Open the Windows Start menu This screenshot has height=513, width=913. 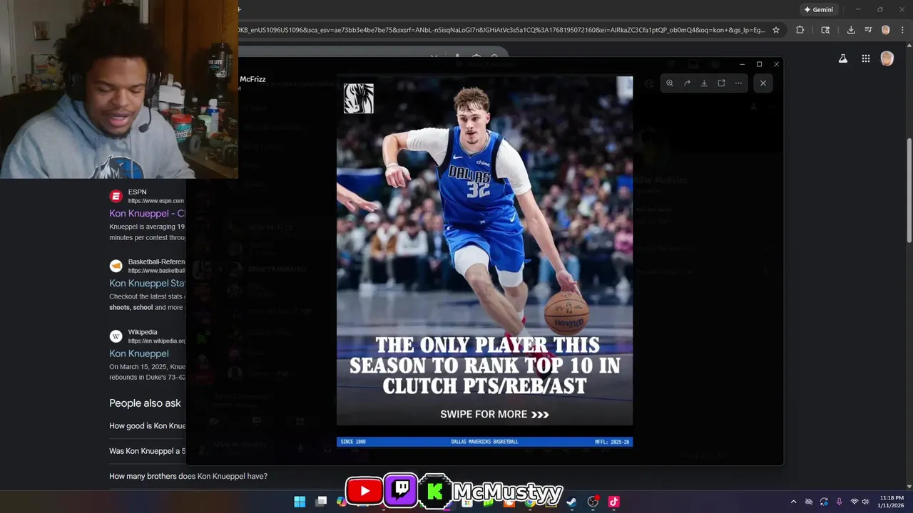tap(300, 502)
